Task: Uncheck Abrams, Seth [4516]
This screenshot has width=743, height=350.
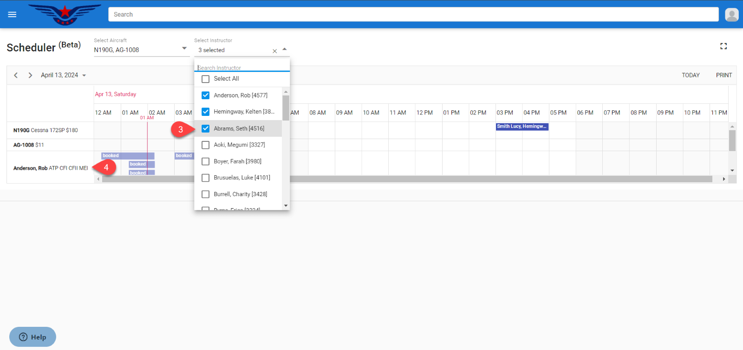Action: coord(206,128)
